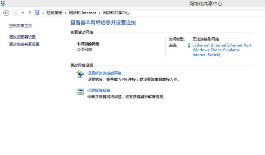Open the vEthernet Internal Switch connection link

(x=222, y=50)
